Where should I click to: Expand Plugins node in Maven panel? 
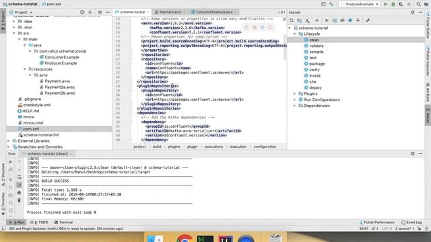point(295,93)
